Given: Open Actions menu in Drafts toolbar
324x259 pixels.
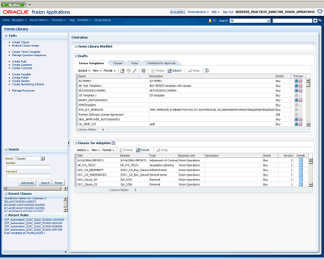Looking at the screenshot, I should point(84,71).
